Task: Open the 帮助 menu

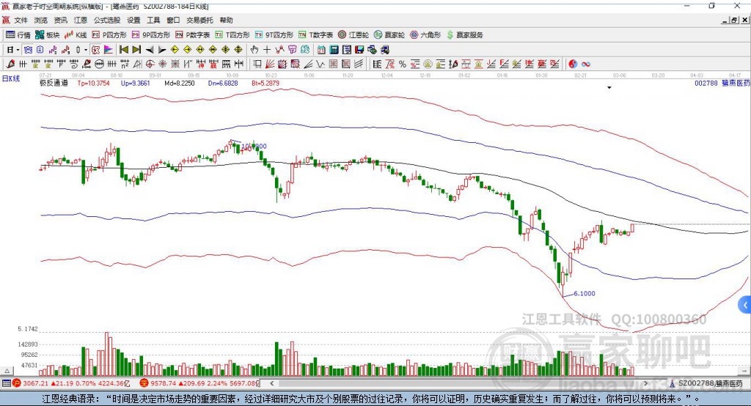Action: click(x=226, y=20)
